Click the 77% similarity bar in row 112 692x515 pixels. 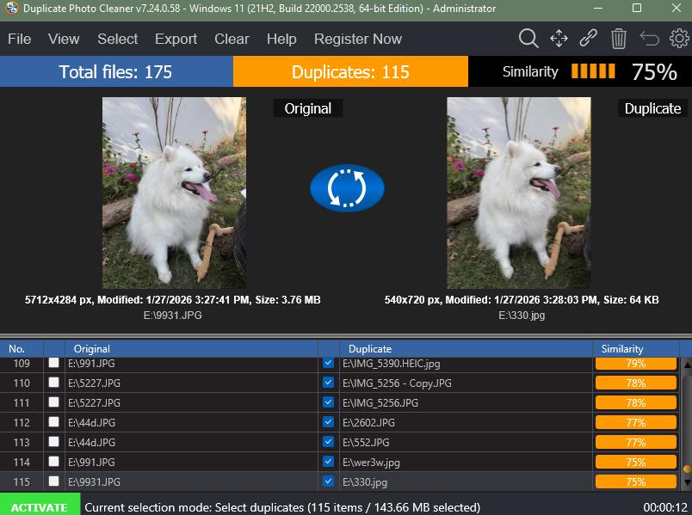636,422
